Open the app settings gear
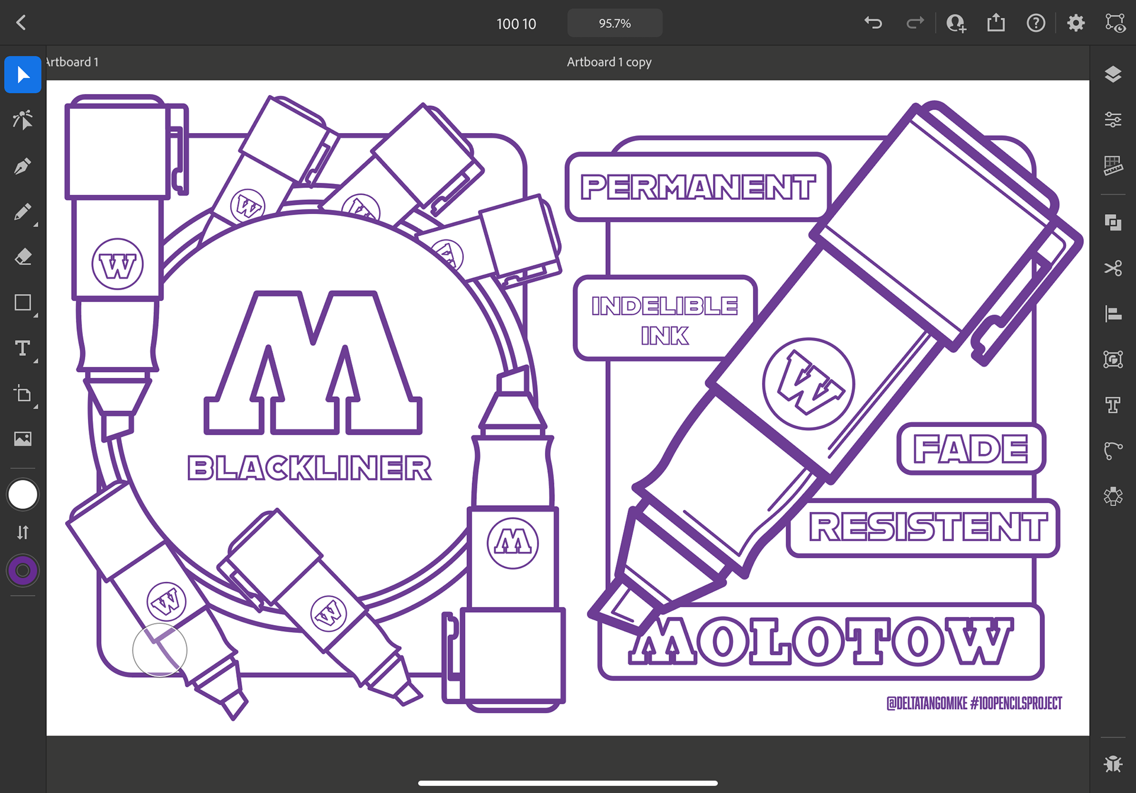Viewport: 1136px width, 793px height. click(x=1076, y=23)
